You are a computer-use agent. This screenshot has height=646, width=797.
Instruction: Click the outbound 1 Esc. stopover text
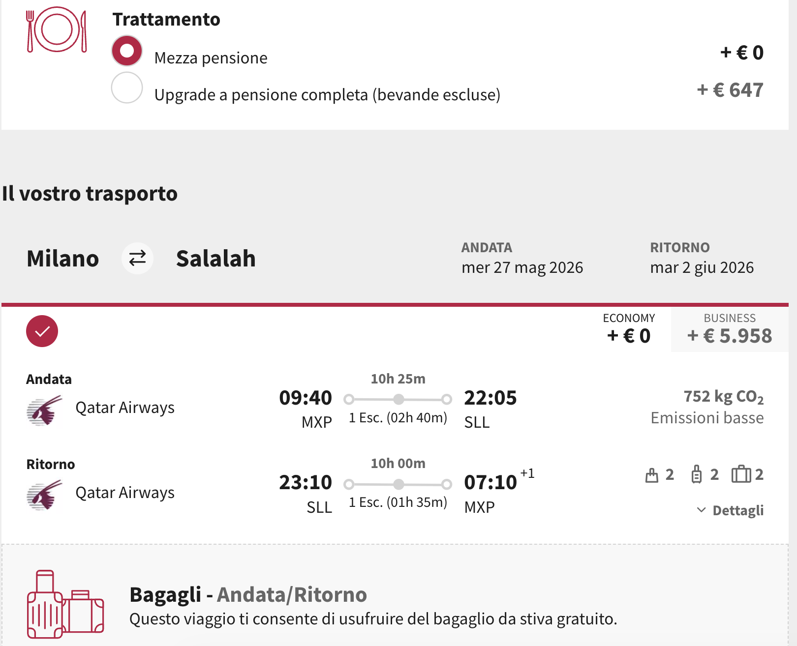pyautogui.click(x=398, y=418)
